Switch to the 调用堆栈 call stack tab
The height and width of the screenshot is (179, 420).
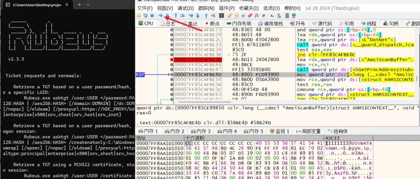[270, 24]
